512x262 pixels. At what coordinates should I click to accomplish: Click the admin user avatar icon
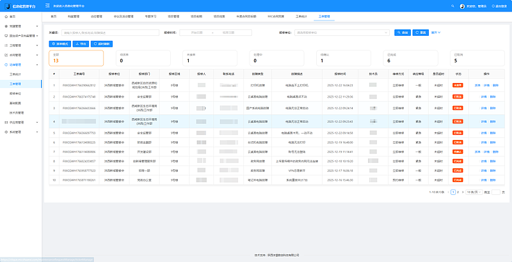click(463, 6)
